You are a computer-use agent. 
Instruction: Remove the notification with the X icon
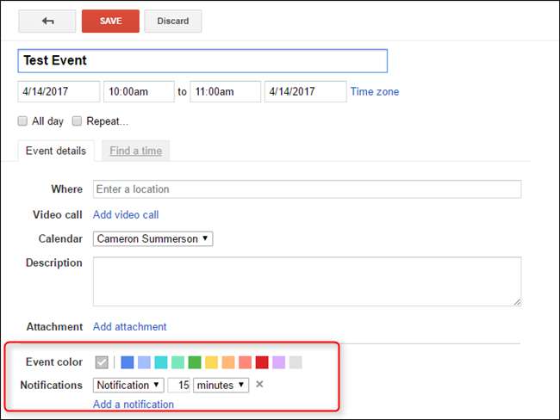259,385
